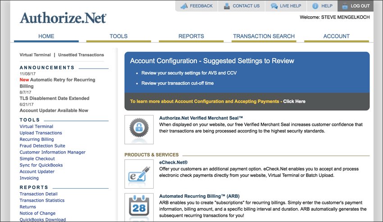
Task: Click Review your security settings for AVS and CCV
Action: pyautogui.click(x=189, y=73)
